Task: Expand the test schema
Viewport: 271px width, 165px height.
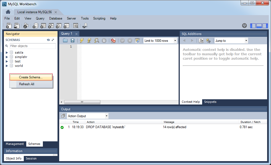Action: pyautogui.click(x=7, y=61)
